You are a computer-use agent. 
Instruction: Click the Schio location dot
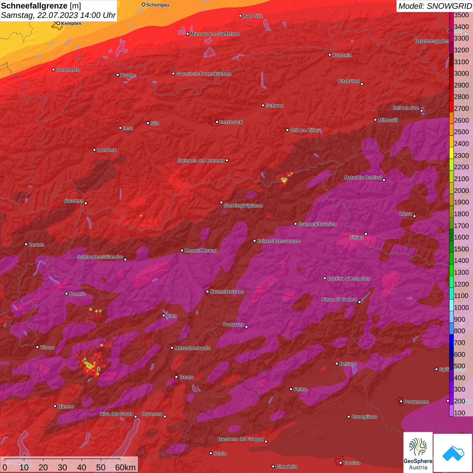pos(210,453)
